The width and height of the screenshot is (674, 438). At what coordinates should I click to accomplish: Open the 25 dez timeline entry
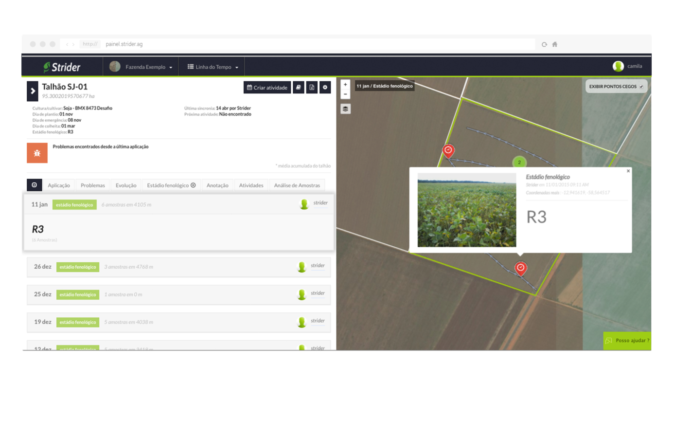[x=178, y=294]
